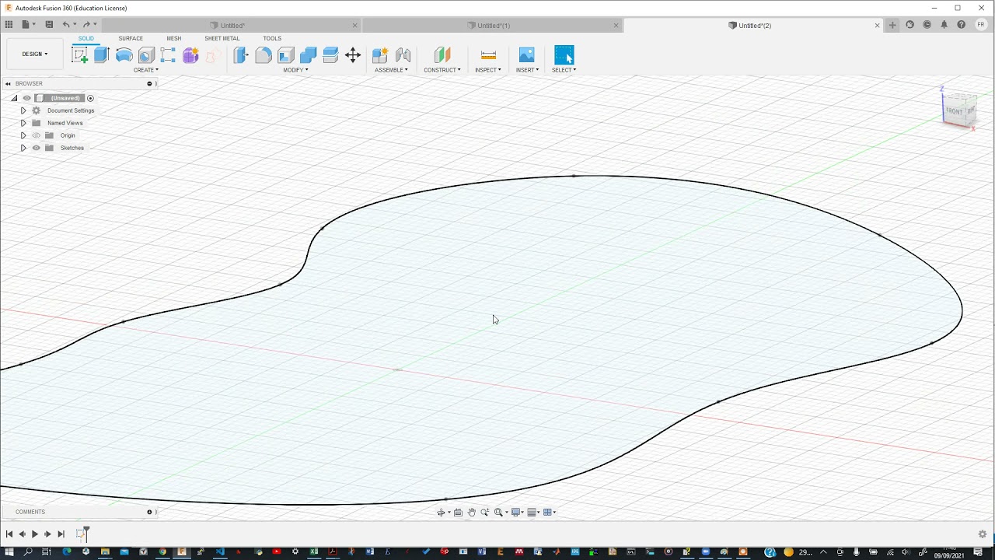Open the extensions icon beside new tab
The width and height of the screenshot is (995, 560).
909,25
